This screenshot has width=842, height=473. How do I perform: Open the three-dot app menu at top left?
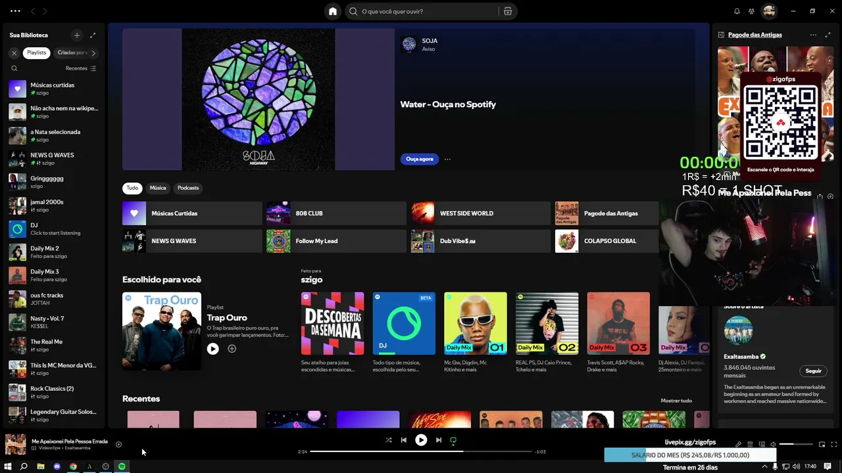click(x=15, y=11)
